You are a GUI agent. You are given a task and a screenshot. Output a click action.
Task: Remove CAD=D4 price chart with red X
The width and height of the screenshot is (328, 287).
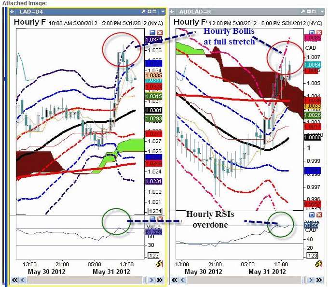click(x=160, y=32)
